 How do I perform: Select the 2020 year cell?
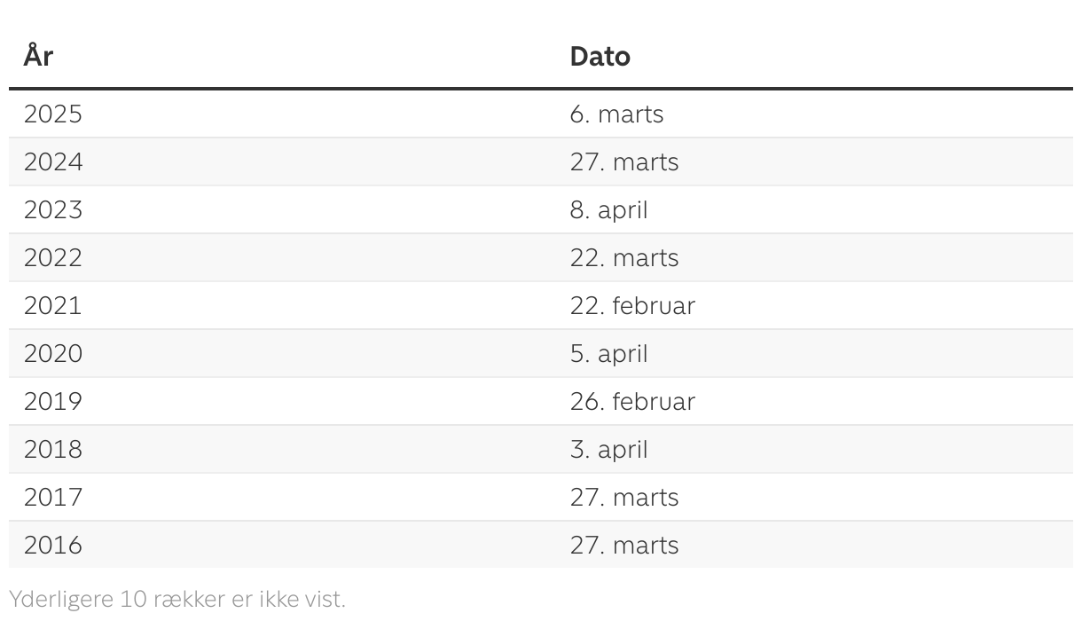(52, 354)
